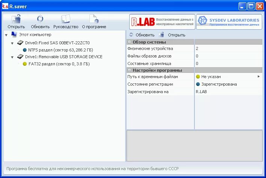Click the R.LAB data recovery banner
The width and height of the screenshot is (266, 178).
[162, 22]
